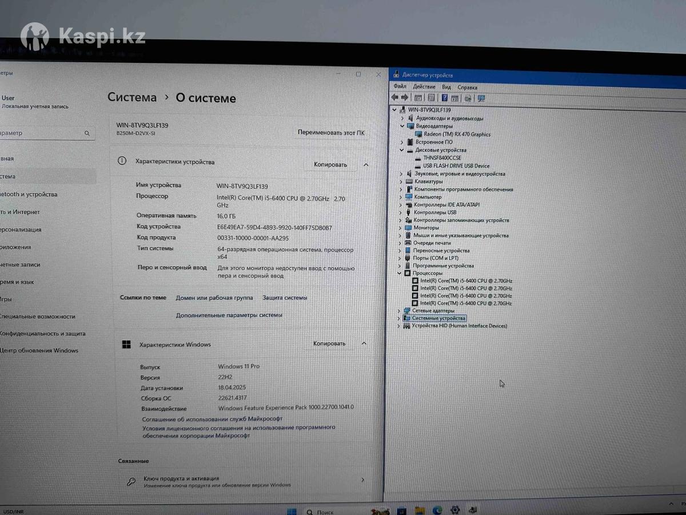Image resolution: width=686 pixels, height=515 pixels.
Task: Click 16,0 ГБ installed memory value
Action: [x=226, y=216]
